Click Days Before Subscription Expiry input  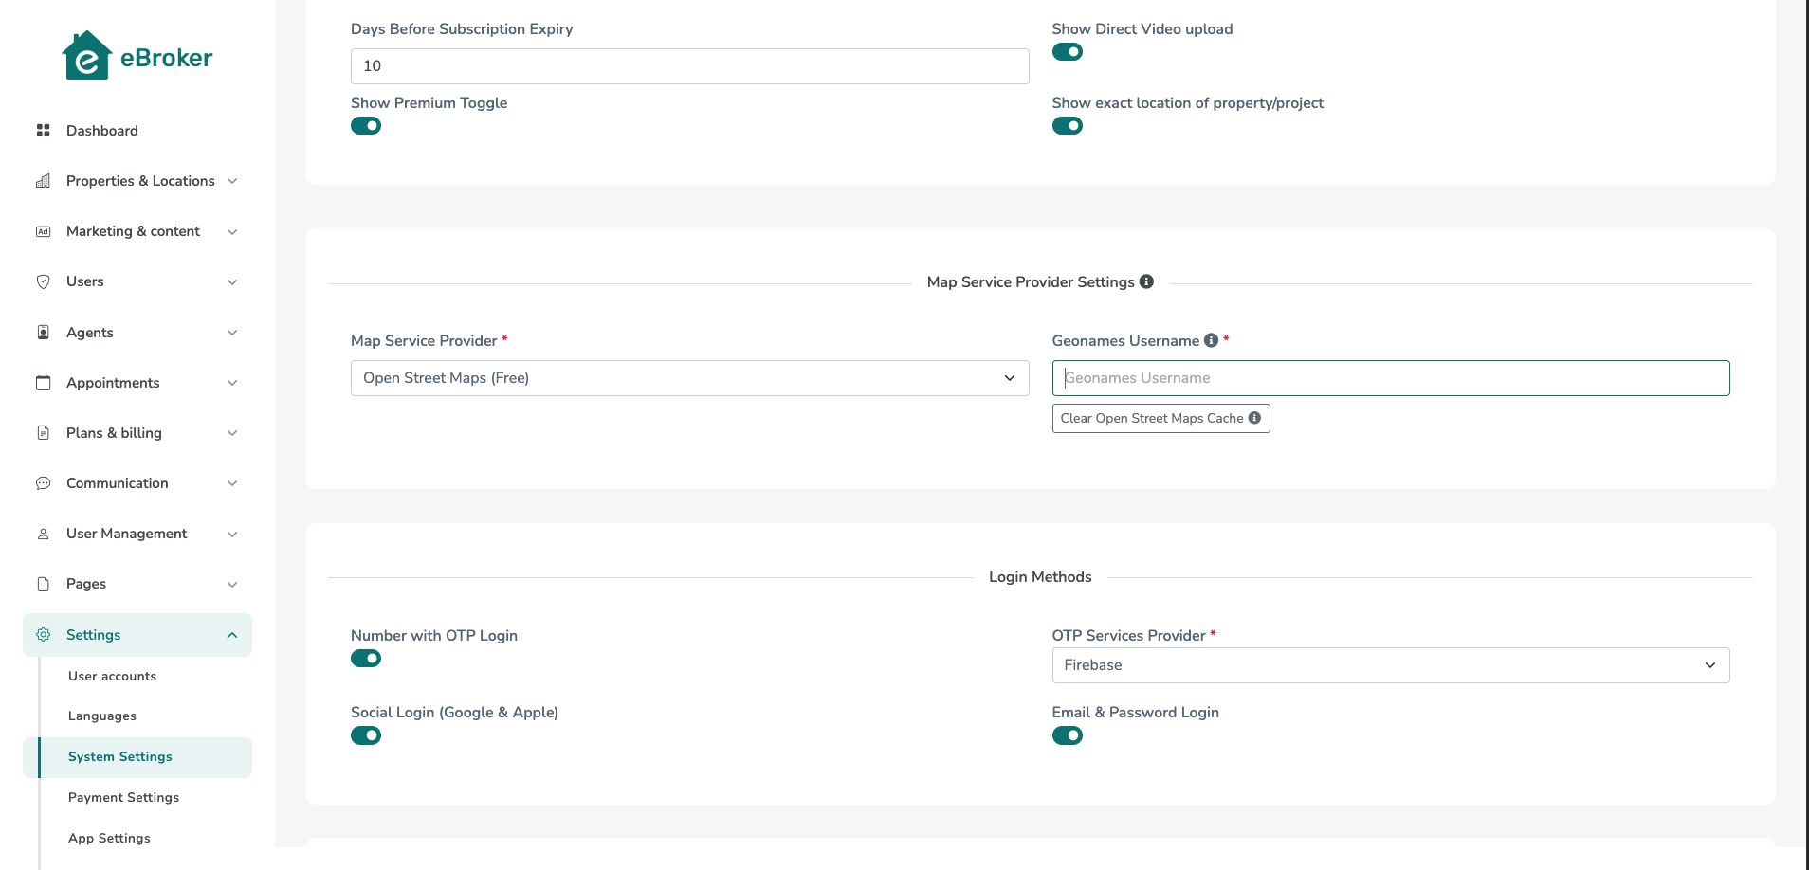[689, 66]
